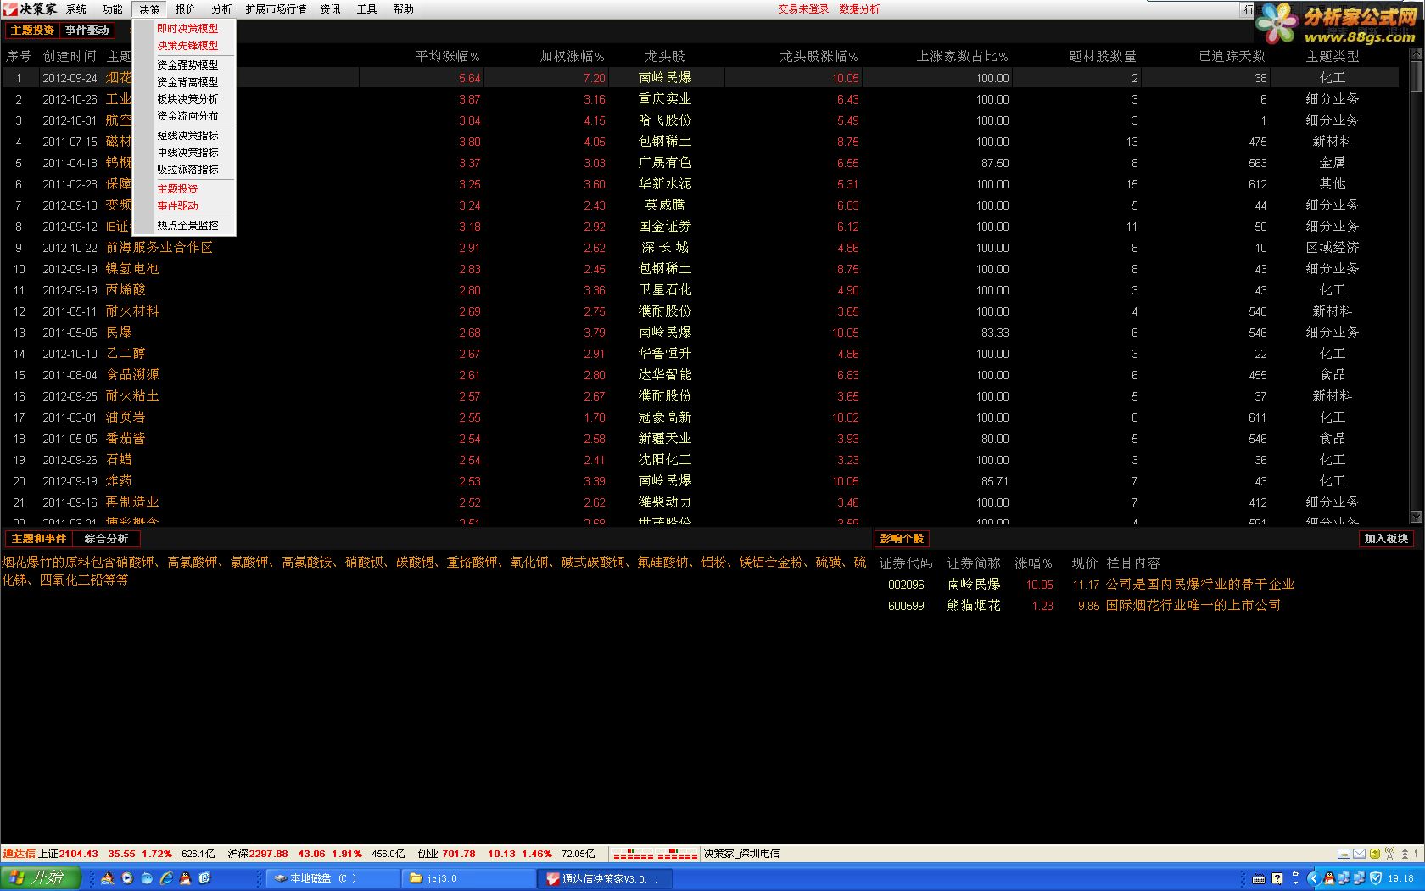
Task: Click the yellow upload arrow status icon
Action: pyautogui.click(x=1375, y=854)
